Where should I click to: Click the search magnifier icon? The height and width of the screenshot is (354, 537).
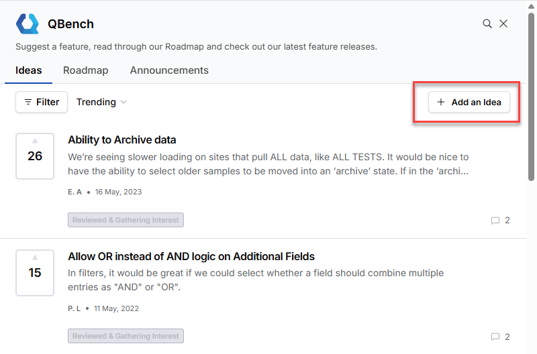pos(487,23)
